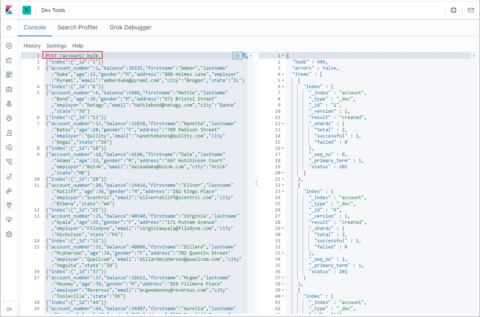
Task: Collapse the "_shards" fold at line 12
Action: click(283, 123)
